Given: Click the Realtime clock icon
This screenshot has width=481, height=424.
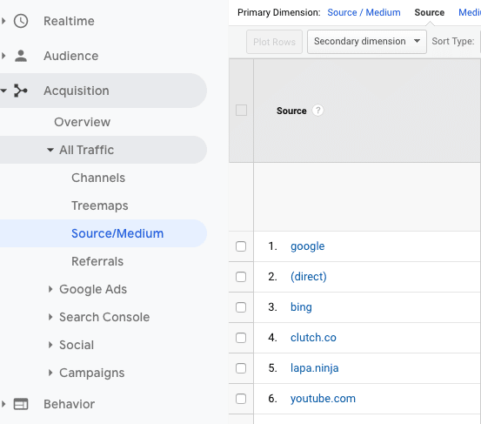Looking at the screenshot, I should tap(21, 21).
